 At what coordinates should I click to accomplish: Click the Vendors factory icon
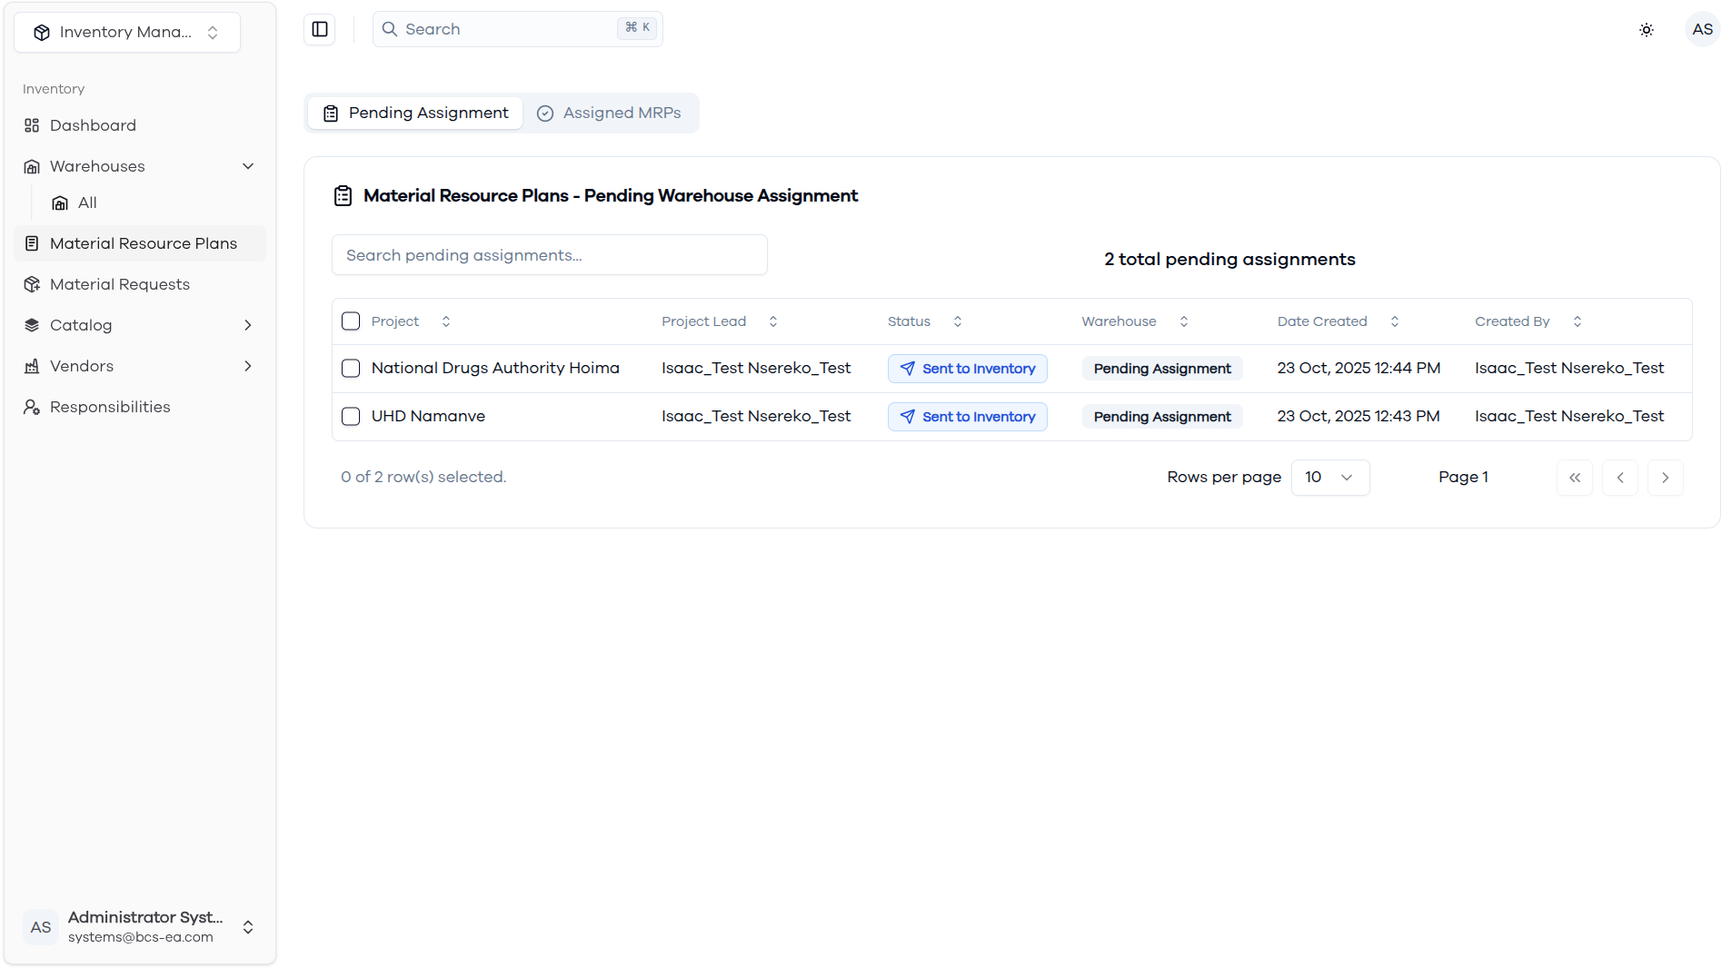pos(32,366)
